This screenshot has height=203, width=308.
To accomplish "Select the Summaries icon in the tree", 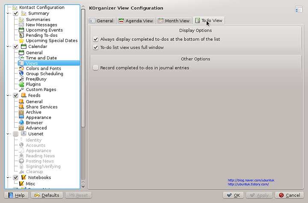I will (x=21, y=19).
